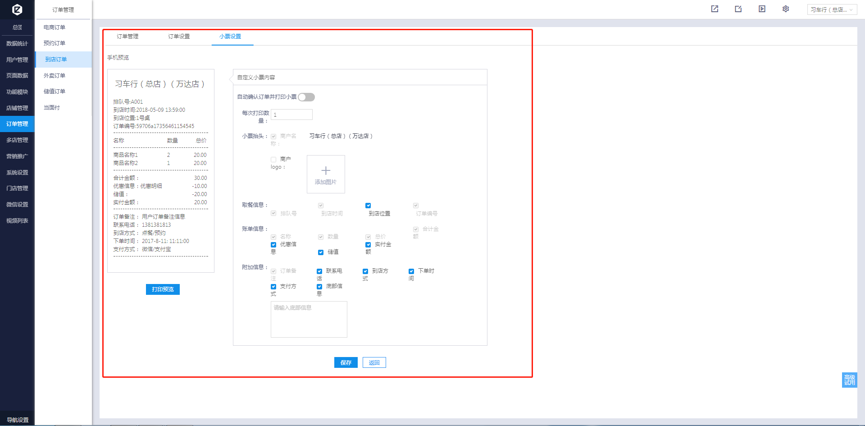Uncheck the 联系电话 checkbox
Viewport: 865px width, 426px height.
(x=319, y=271)
